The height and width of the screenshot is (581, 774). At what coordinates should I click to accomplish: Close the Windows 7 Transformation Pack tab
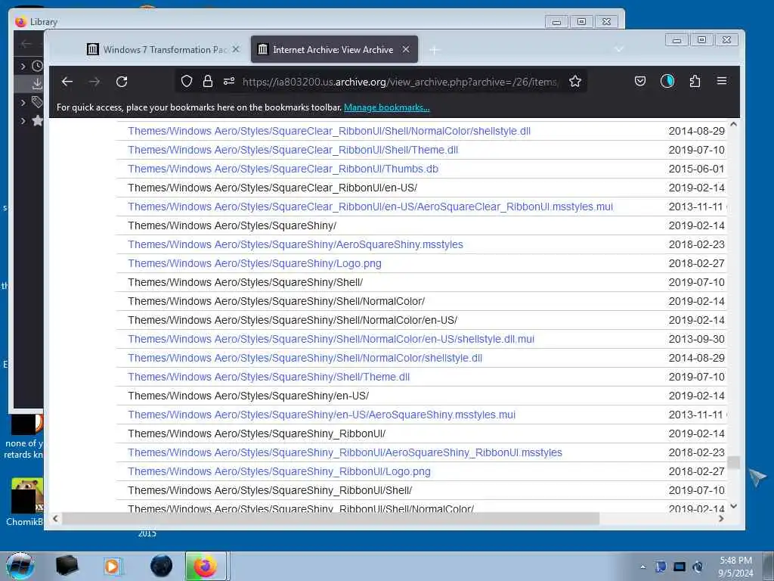tap(236, 49)
